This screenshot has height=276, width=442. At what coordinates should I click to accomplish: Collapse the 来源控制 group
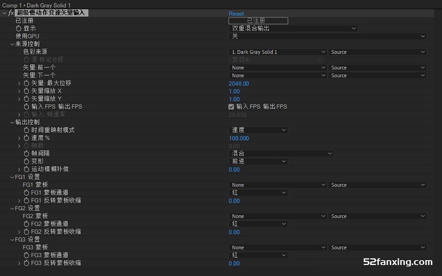[12, 44]
